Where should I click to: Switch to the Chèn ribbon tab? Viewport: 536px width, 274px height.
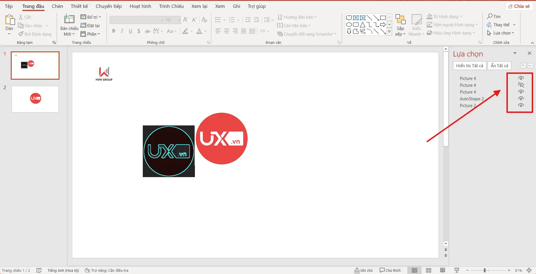pos(57,6)
